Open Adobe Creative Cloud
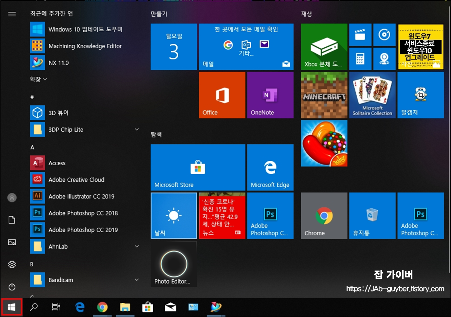The image size is (451, 317). (x=85, y=180)
